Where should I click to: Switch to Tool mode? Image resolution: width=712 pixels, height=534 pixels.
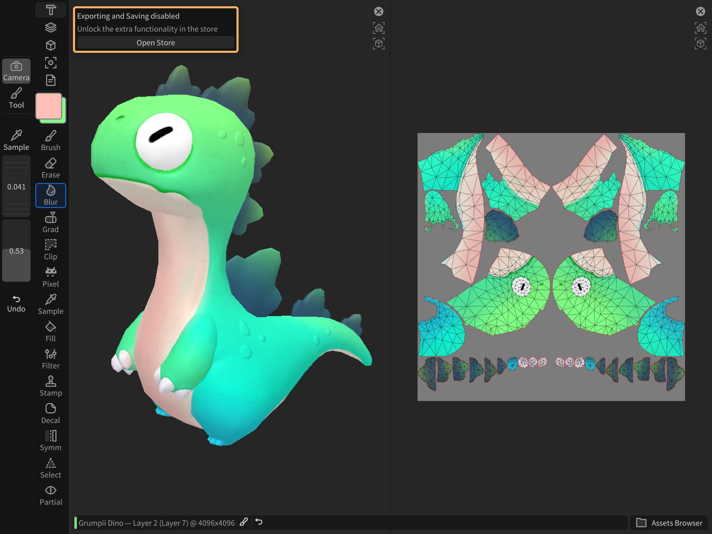(x=16, y=98)
